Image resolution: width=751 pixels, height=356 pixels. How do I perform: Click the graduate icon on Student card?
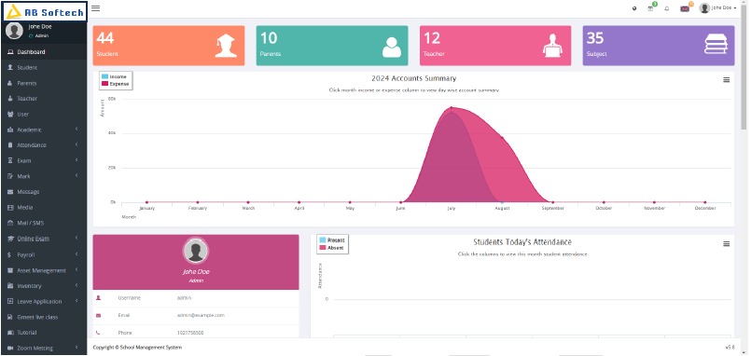226,46
